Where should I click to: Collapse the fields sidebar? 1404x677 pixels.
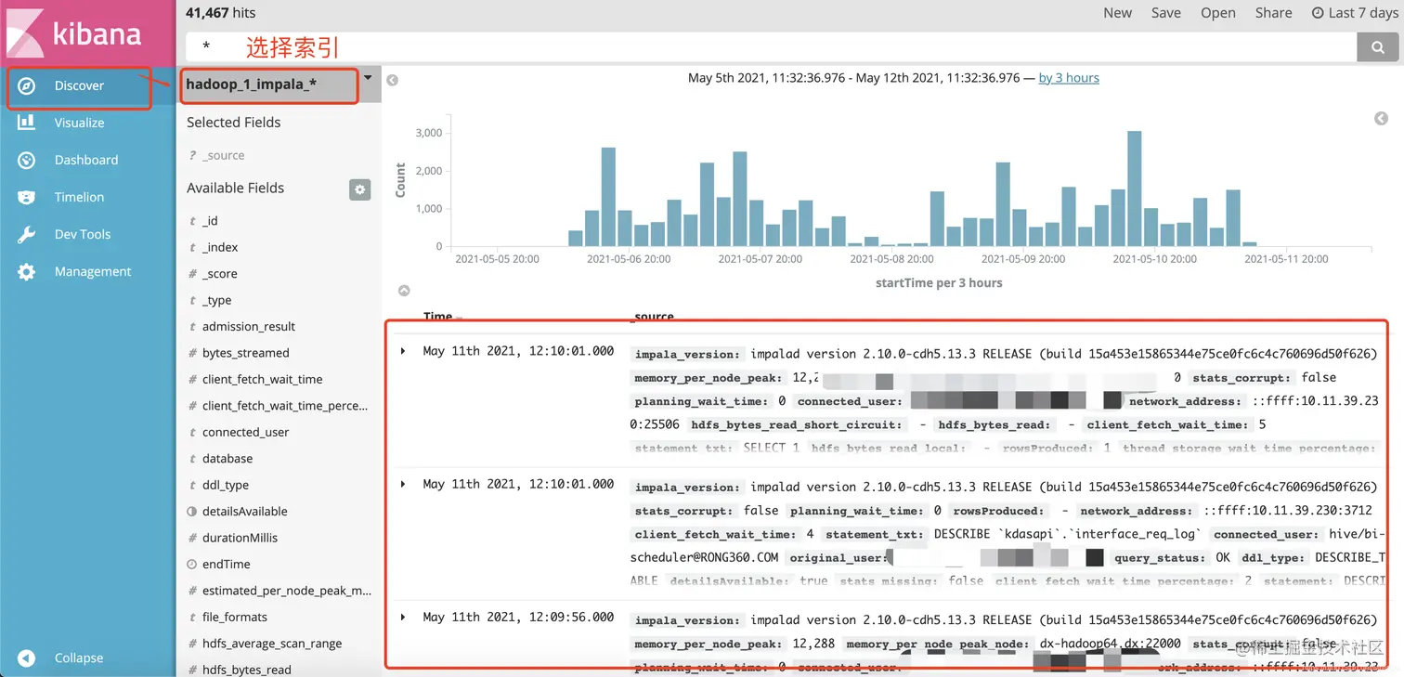coord(392,80)
